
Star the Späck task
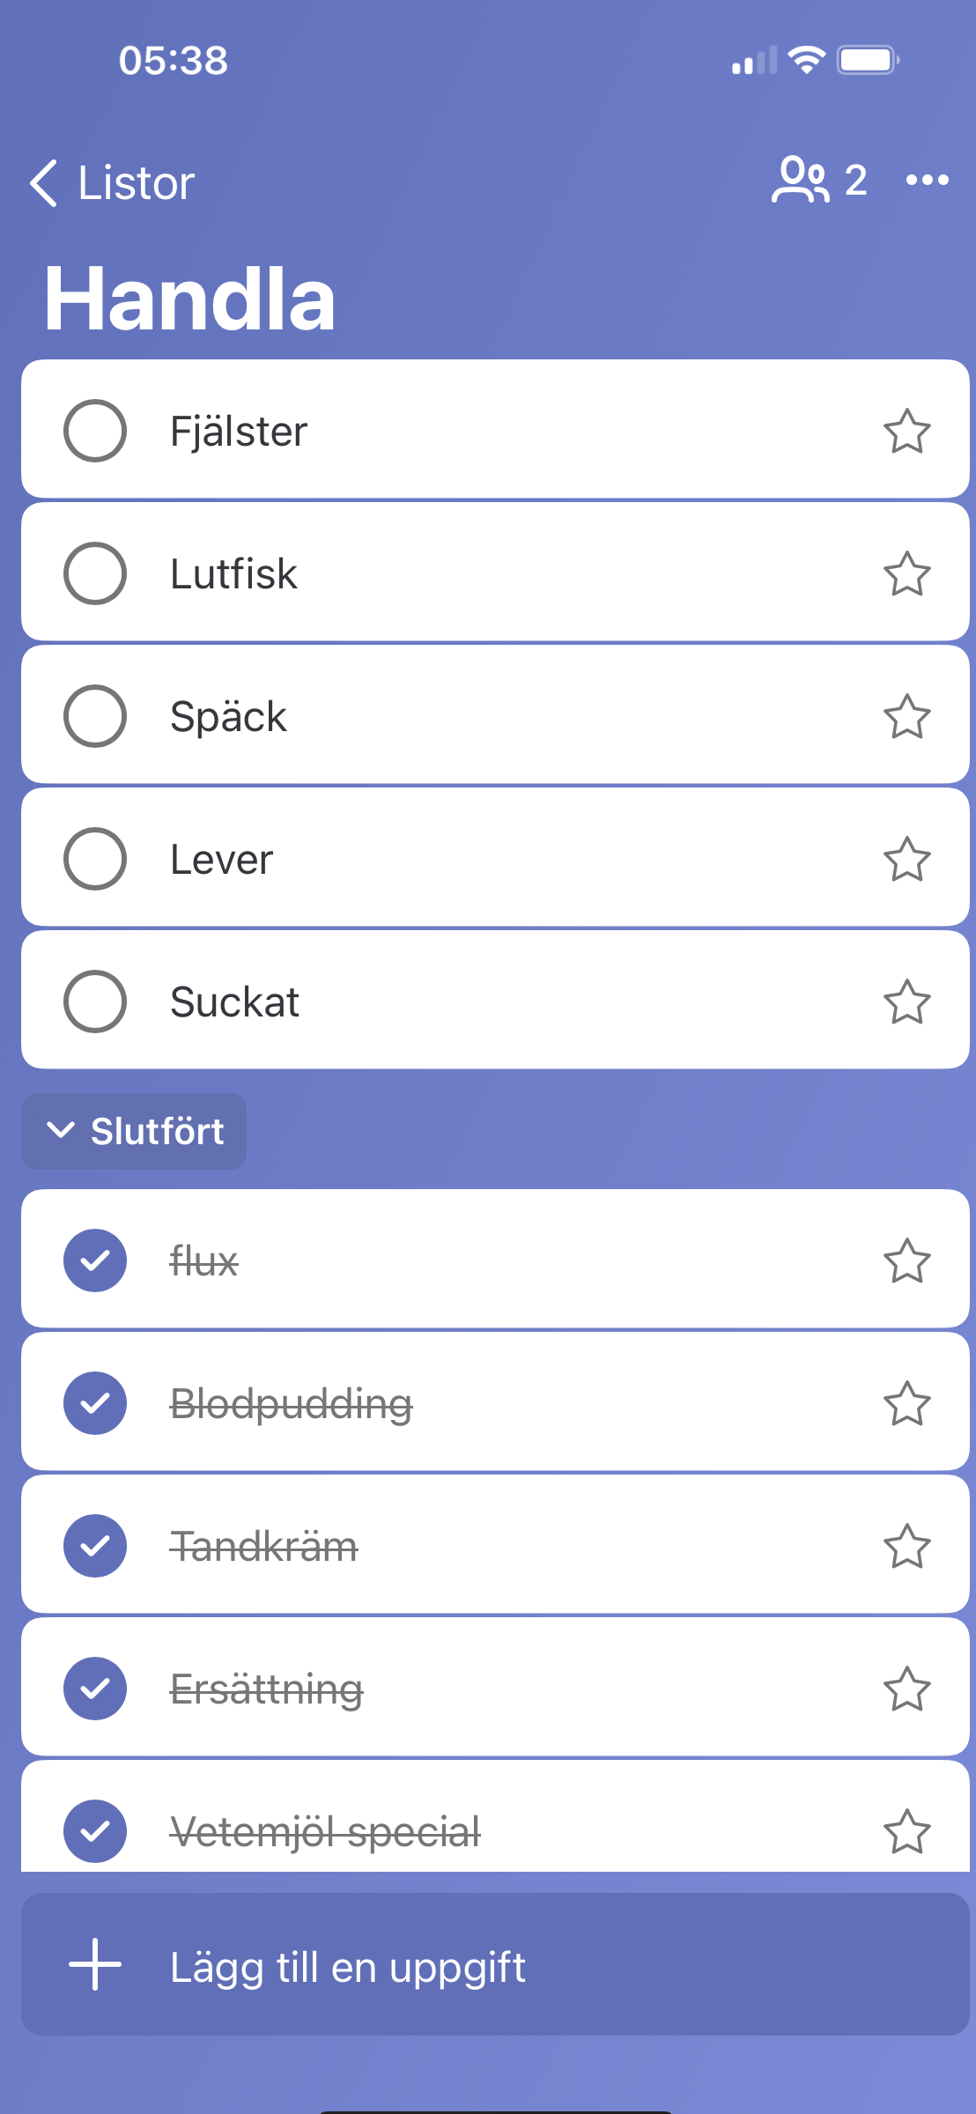[906, 716]
